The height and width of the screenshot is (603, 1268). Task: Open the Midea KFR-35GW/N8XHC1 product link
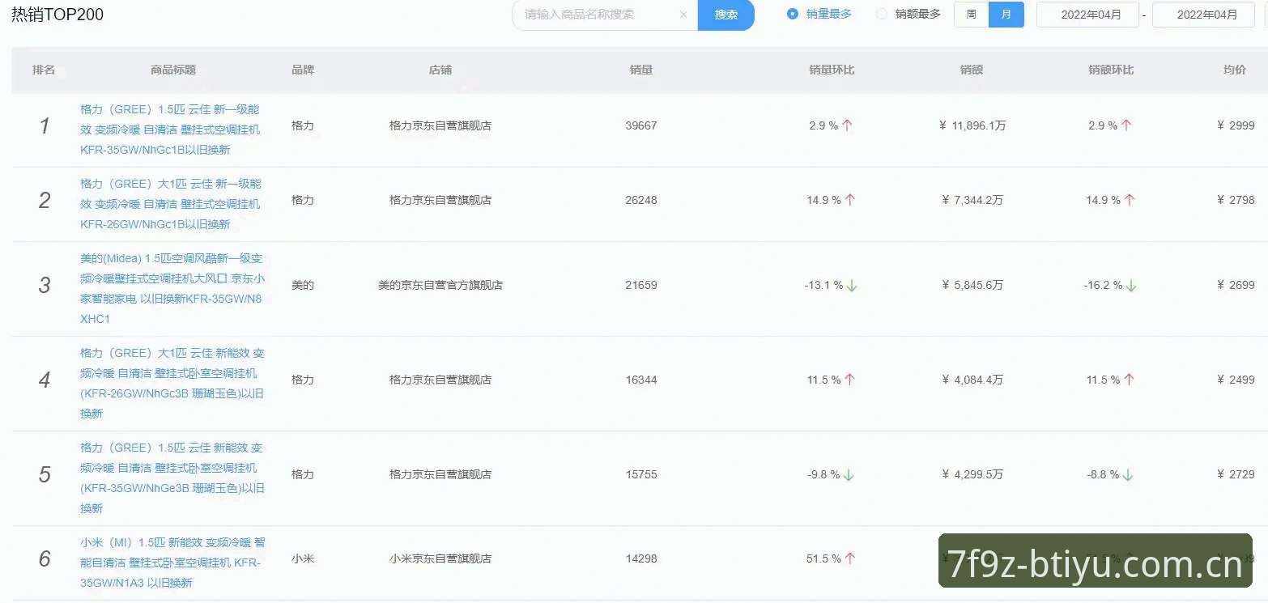171,289
